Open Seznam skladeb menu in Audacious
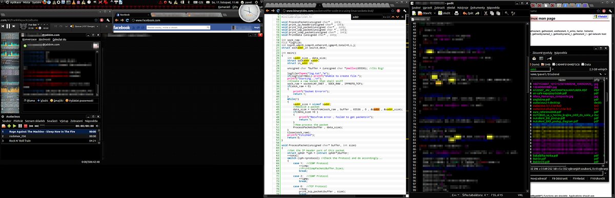 (35, 121)
